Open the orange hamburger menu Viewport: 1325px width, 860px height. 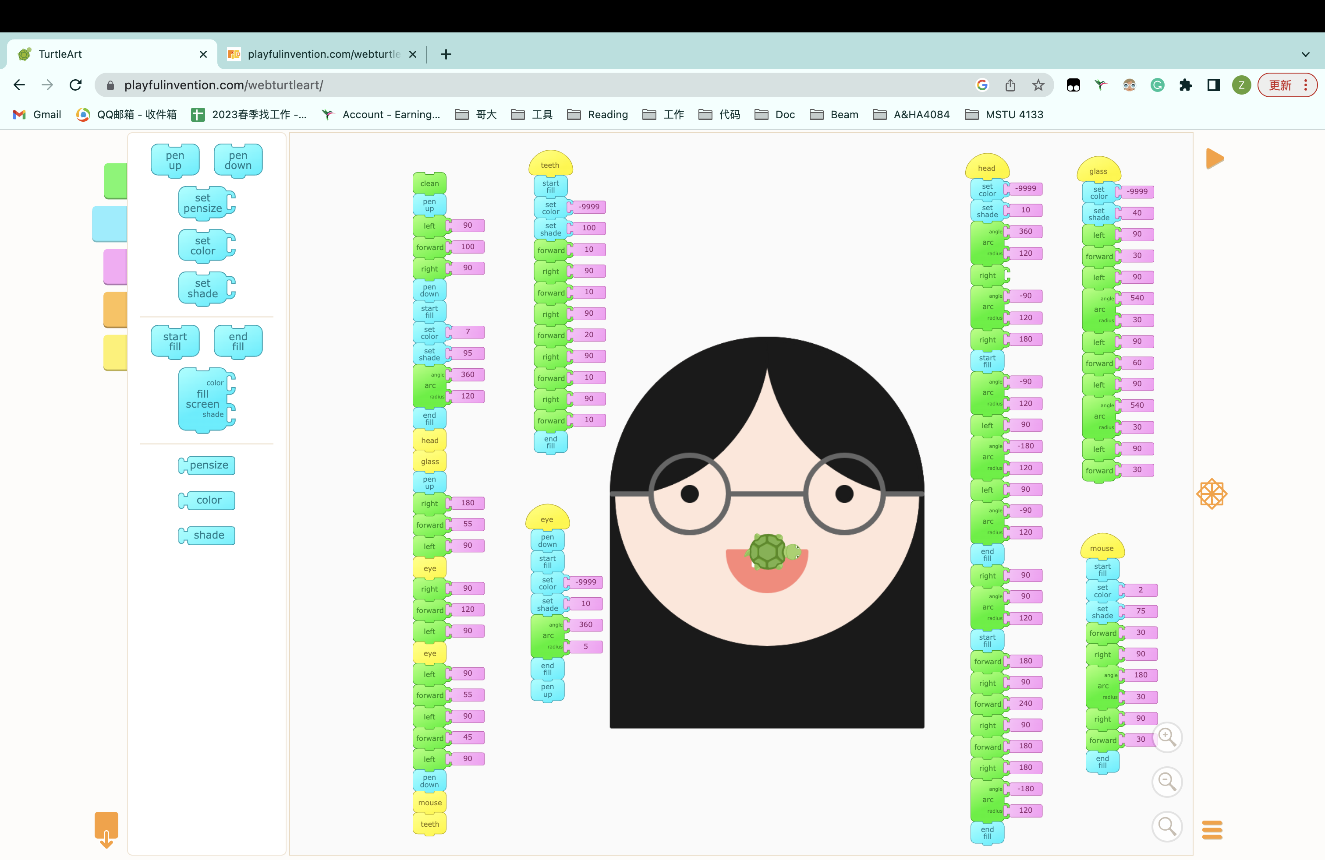pyautogui.click(x=1212, y=830)
